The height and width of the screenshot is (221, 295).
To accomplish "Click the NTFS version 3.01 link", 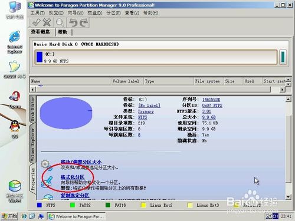I will (206, 111).
